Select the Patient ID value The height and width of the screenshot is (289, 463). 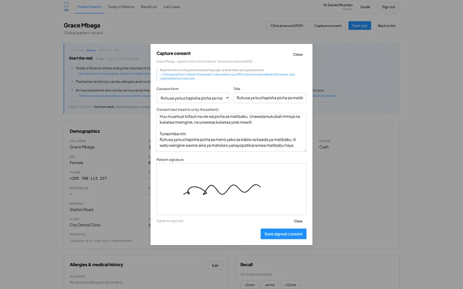pyautogui.click(x=101, y=241)
